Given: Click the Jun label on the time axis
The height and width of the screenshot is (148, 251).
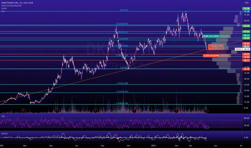Looking at the screenshot, I should click(x=216, y=146).
